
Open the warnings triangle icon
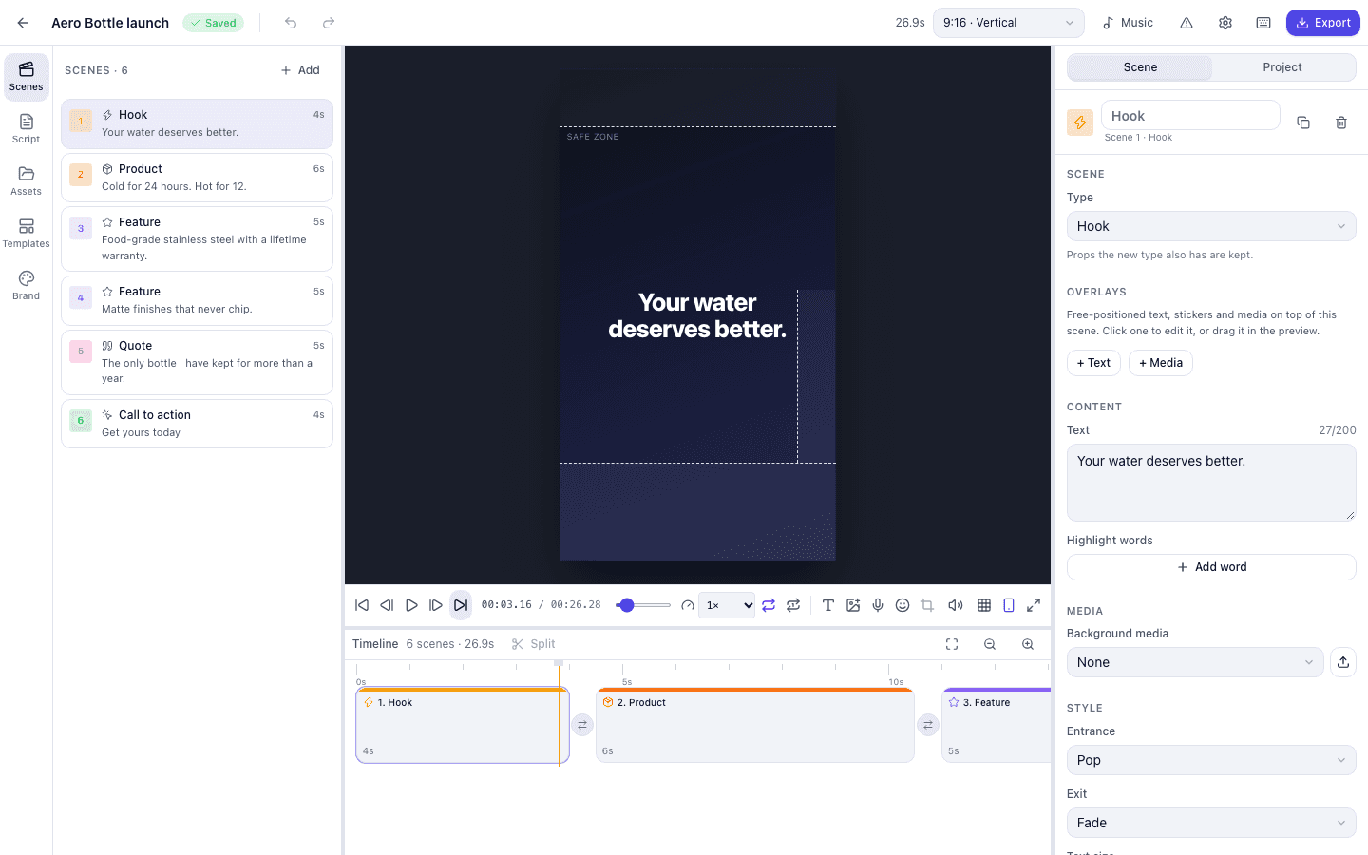[x=1187, y=23]
